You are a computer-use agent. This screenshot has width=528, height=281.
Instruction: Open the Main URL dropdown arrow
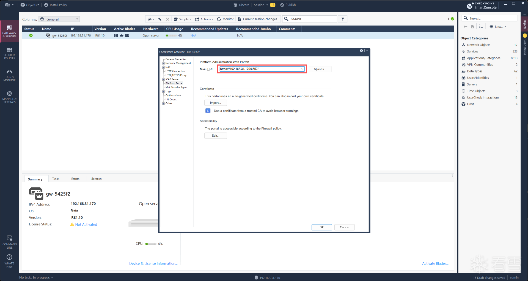pos(302,69)
